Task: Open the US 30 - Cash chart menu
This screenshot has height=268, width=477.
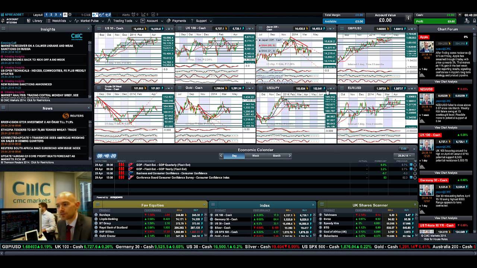Action: tap(99, 28)
